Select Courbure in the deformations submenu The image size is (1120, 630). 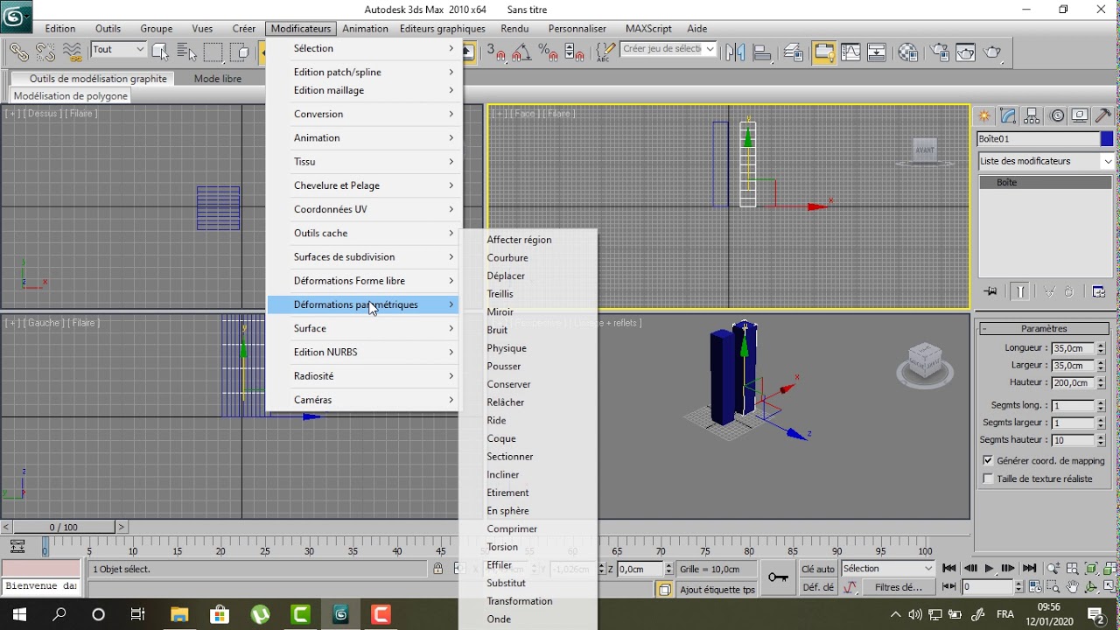coord(507,258)
